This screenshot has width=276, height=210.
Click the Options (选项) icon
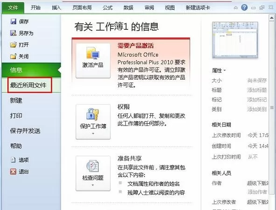[13, 160]
